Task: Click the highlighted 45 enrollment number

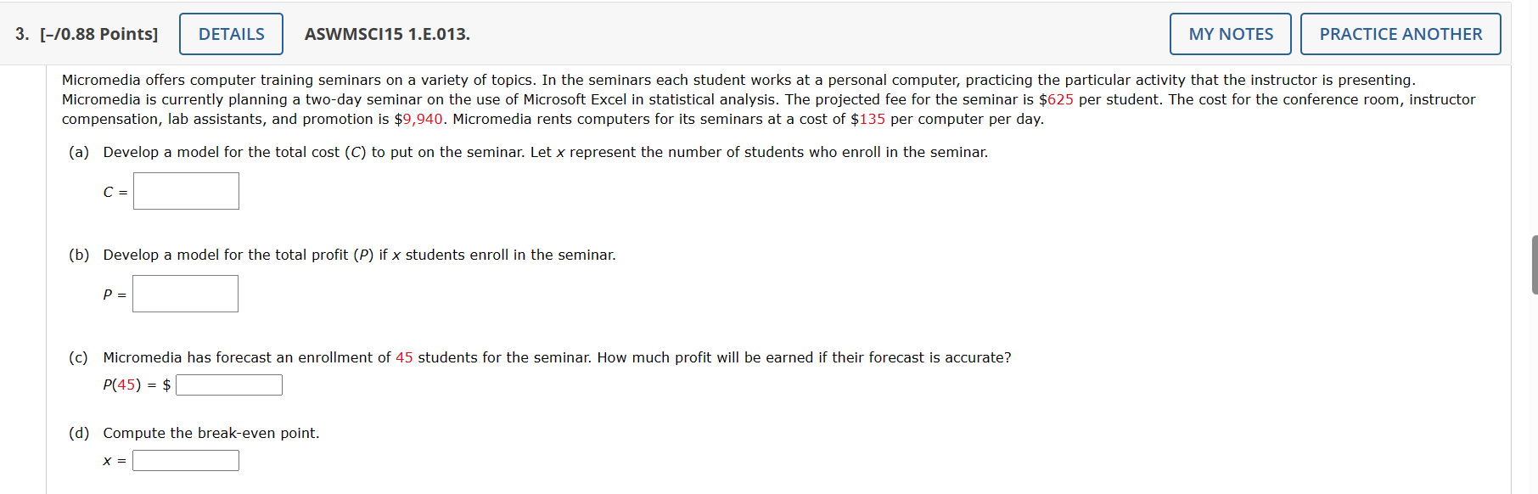Action: point(403,357)
